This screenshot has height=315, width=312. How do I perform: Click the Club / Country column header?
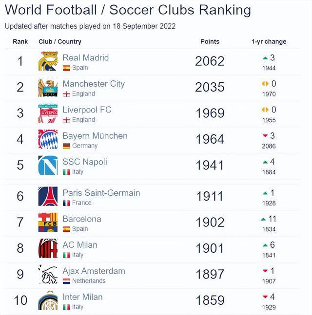pyautogui.click(x=60, y=42)
